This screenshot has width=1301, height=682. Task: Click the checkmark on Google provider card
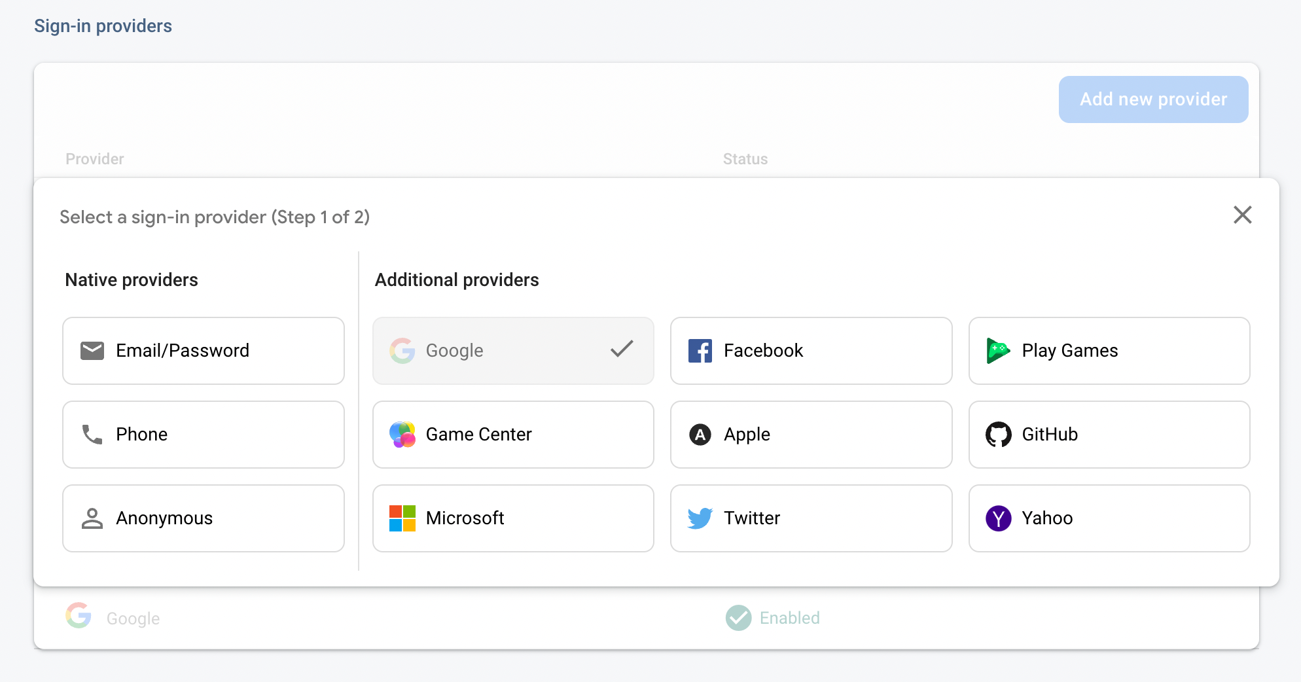[x=622, y=349]
